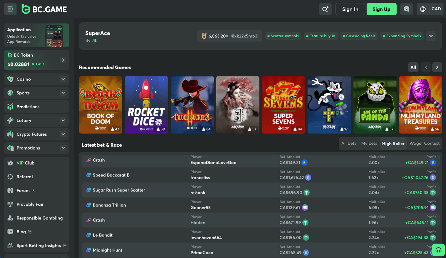
Task: Click the Responsible Gambling icon
Action: (x=10, y=218)
